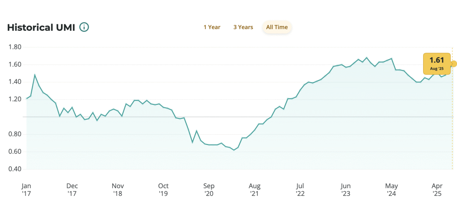Click the Jun '23 x-axis label
This screenshot has height=211, width=457.
[346, 189]
